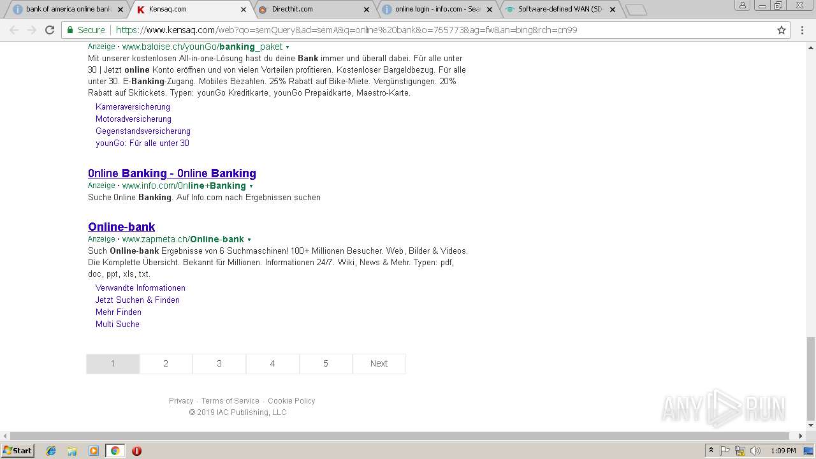Go to results page 2

pyautogui.click(x=166, y=363)
